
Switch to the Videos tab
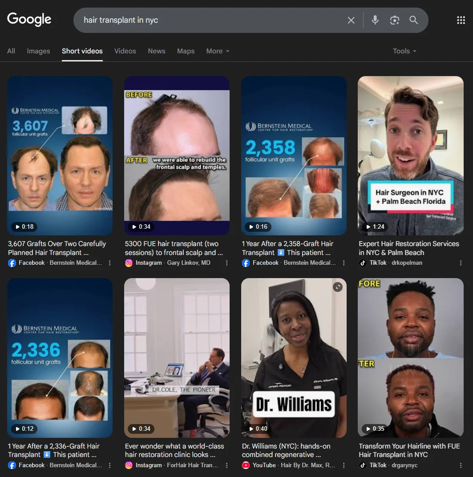[x=125, y=51]
